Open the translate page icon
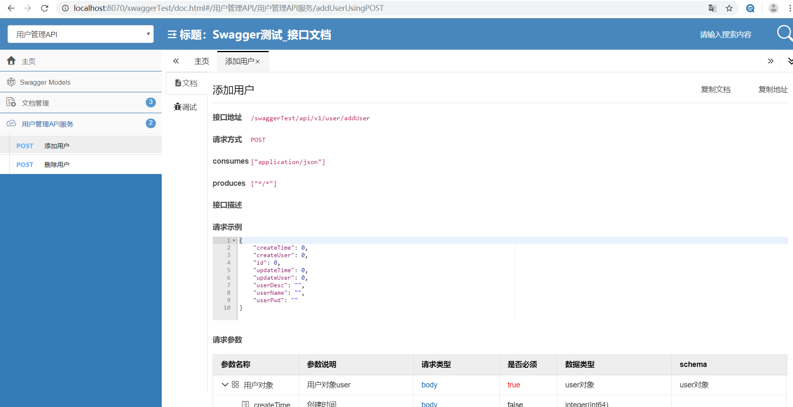Image resolution: width=793 pixels, height=407 pixels. pos(712,8)
